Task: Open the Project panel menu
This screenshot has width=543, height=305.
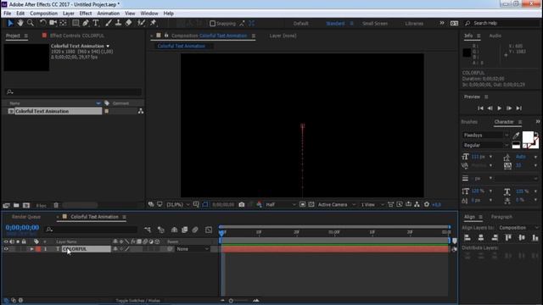Action: (x=26, y=36)
